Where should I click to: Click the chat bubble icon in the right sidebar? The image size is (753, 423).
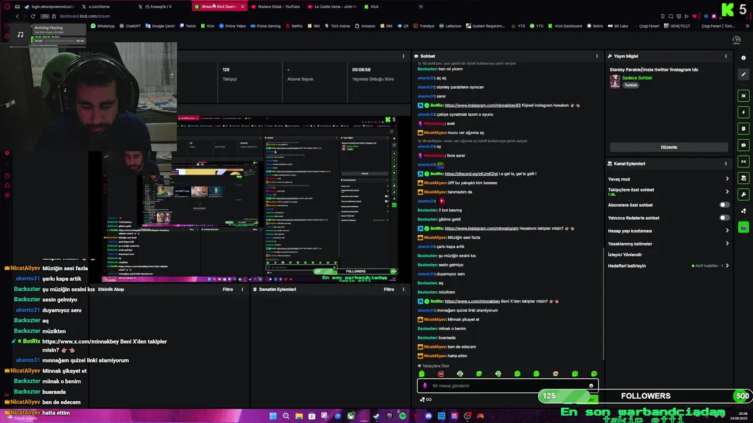tap(744, 145)
